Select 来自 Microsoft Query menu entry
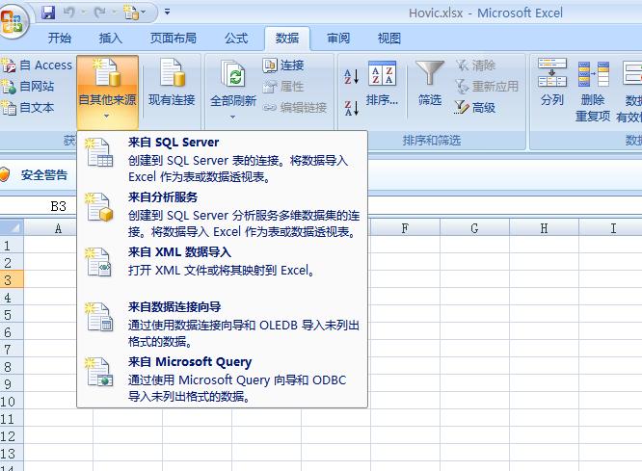 tap(222, 379)
